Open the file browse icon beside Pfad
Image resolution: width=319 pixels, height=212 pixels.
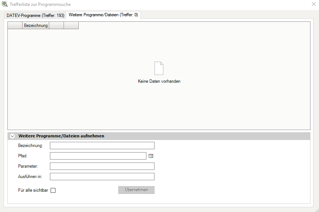[151, 156]
